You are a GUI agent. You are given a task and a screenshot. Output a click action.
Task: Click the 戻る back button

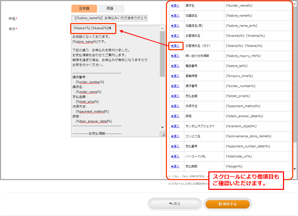tap(175, 204)
